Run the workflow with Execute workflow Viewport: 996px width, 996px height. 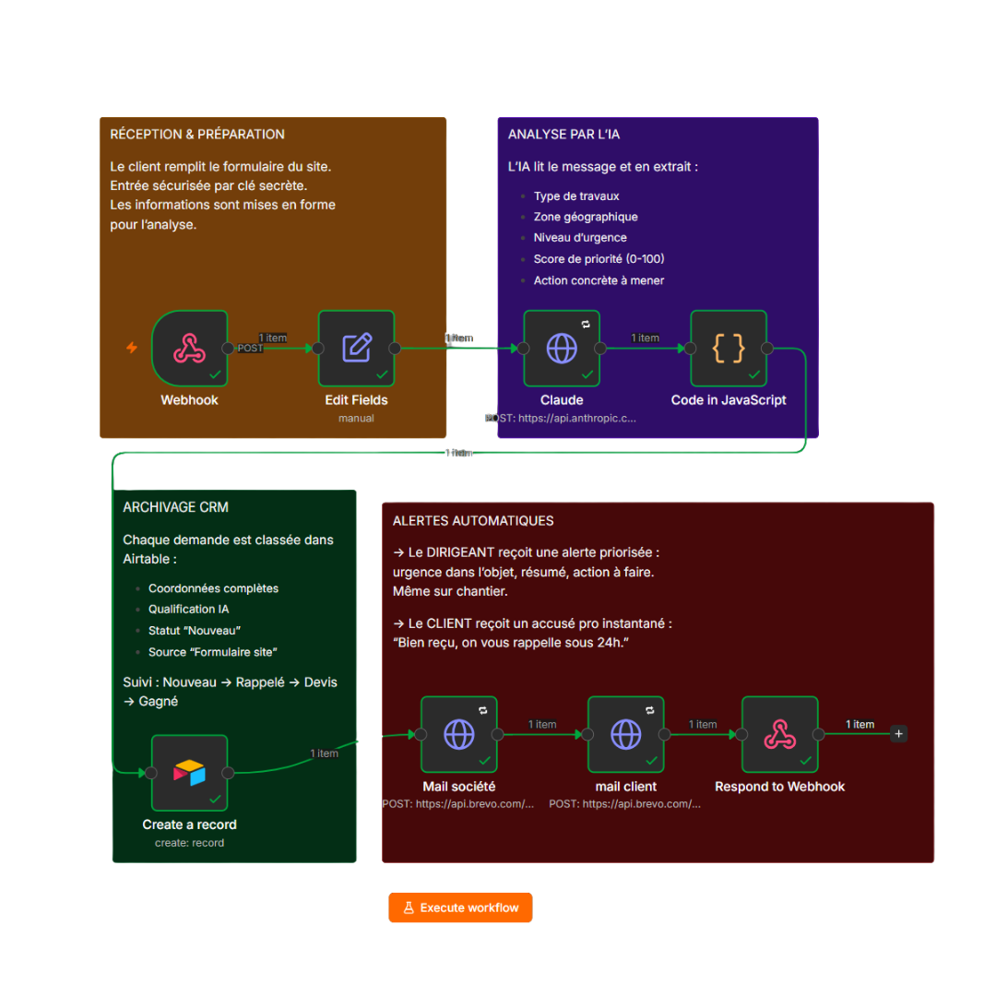pos(460,907)
